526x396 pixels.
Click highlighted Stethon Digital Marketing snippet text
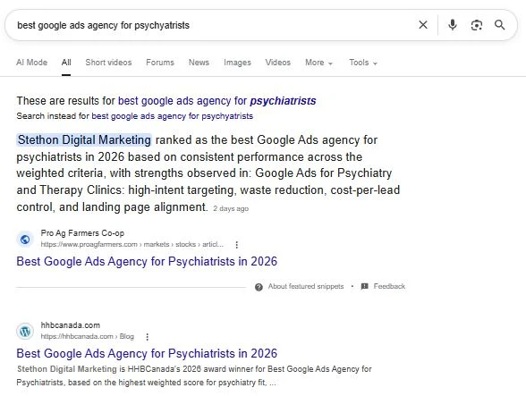tap(84, 139)
